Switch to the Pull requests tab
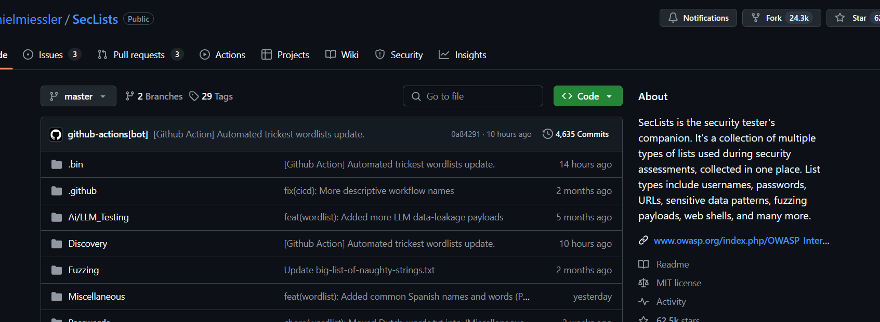The height and width of the screenshot is (322, 880). tap(139, 55)
